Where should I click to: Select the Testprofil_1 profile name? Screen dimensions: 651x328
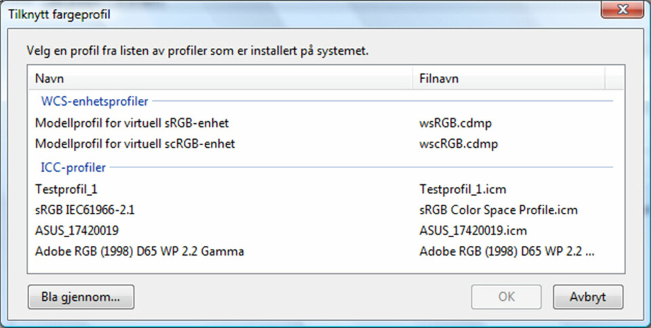click(x=66, y=190)
